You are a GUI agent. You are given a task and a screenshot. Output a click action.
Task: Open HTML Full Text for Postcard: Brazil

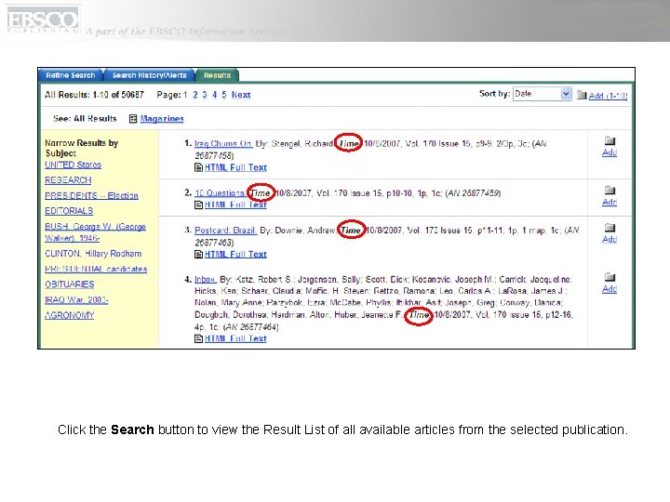click(235, 254)
